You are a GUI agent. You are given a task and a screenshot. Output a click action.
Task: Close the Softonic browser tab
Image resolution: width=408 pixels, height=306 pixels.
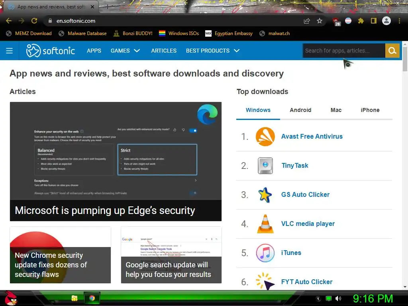coord(92,7)
